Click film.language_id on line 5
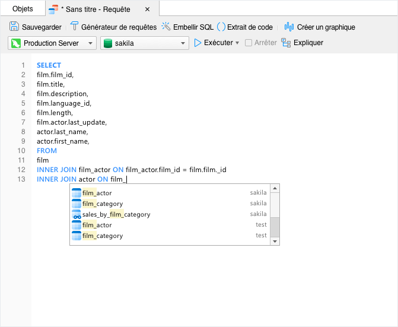This screenshot has height=327, width=398. click(63, 103)
